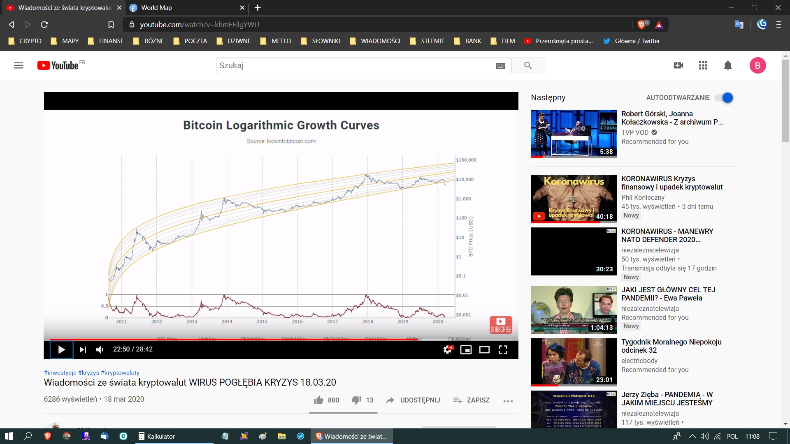The height and width of the screenshot is (444, 790).
Task: Open the Brave Shields lion icon
Action: (642, 25)
